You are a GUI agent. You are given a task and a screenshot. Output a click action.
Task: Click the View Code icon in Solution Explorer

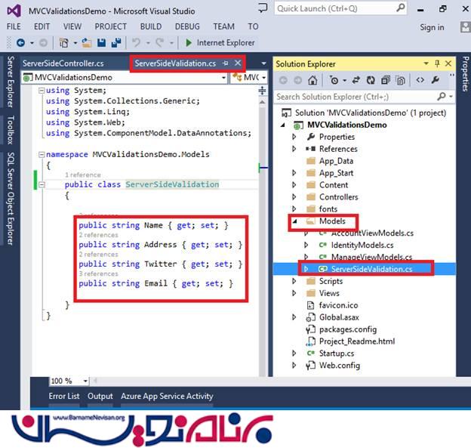point(420,80)
